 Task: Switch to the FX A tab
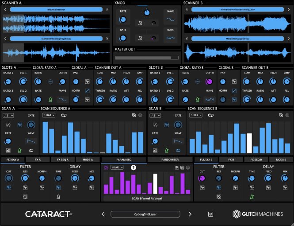(x=38, y=160)
